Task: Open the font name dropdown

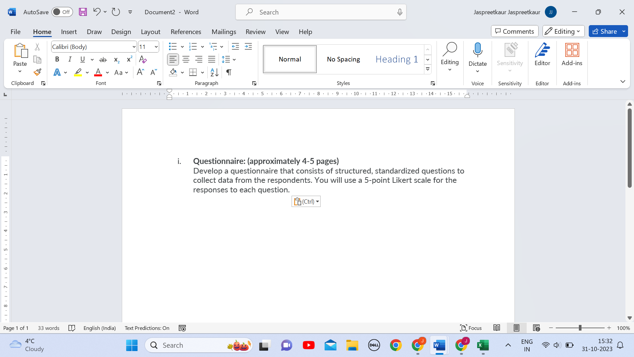Action: point(134,47)
